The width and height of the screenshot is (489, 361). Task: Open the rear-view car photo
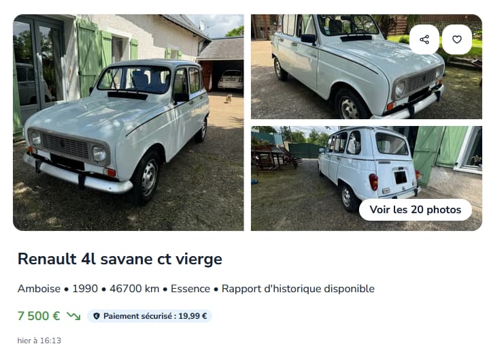[x=367, y=178]
